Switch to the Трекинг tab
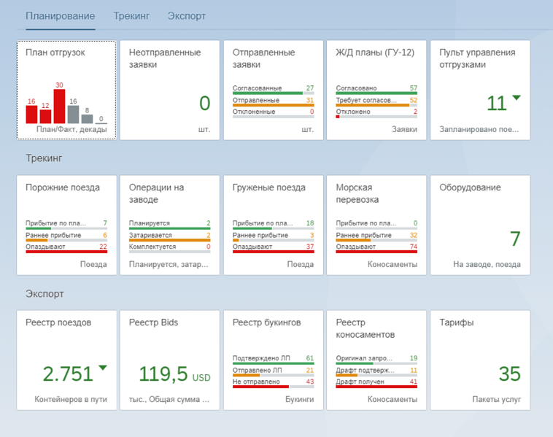 (131, 16)
